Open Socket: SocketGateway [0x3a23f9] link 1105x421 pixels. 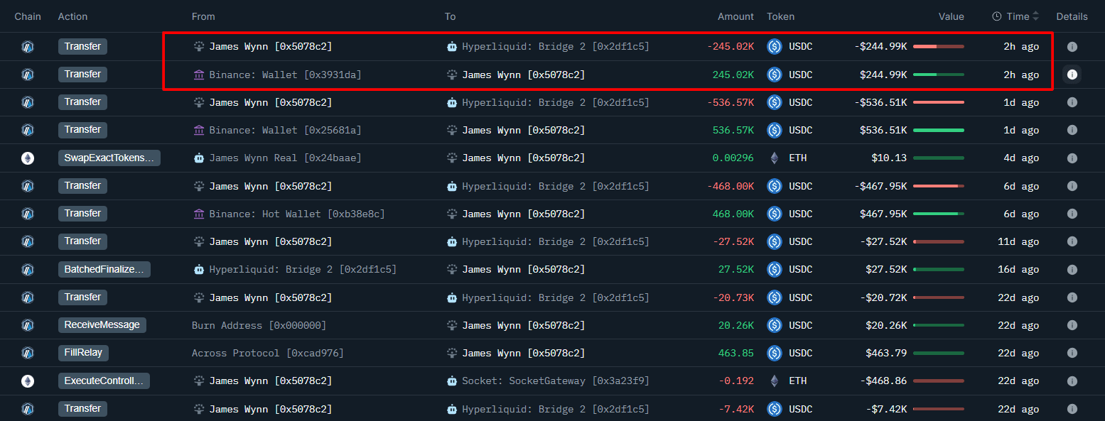tap(556, 381)
